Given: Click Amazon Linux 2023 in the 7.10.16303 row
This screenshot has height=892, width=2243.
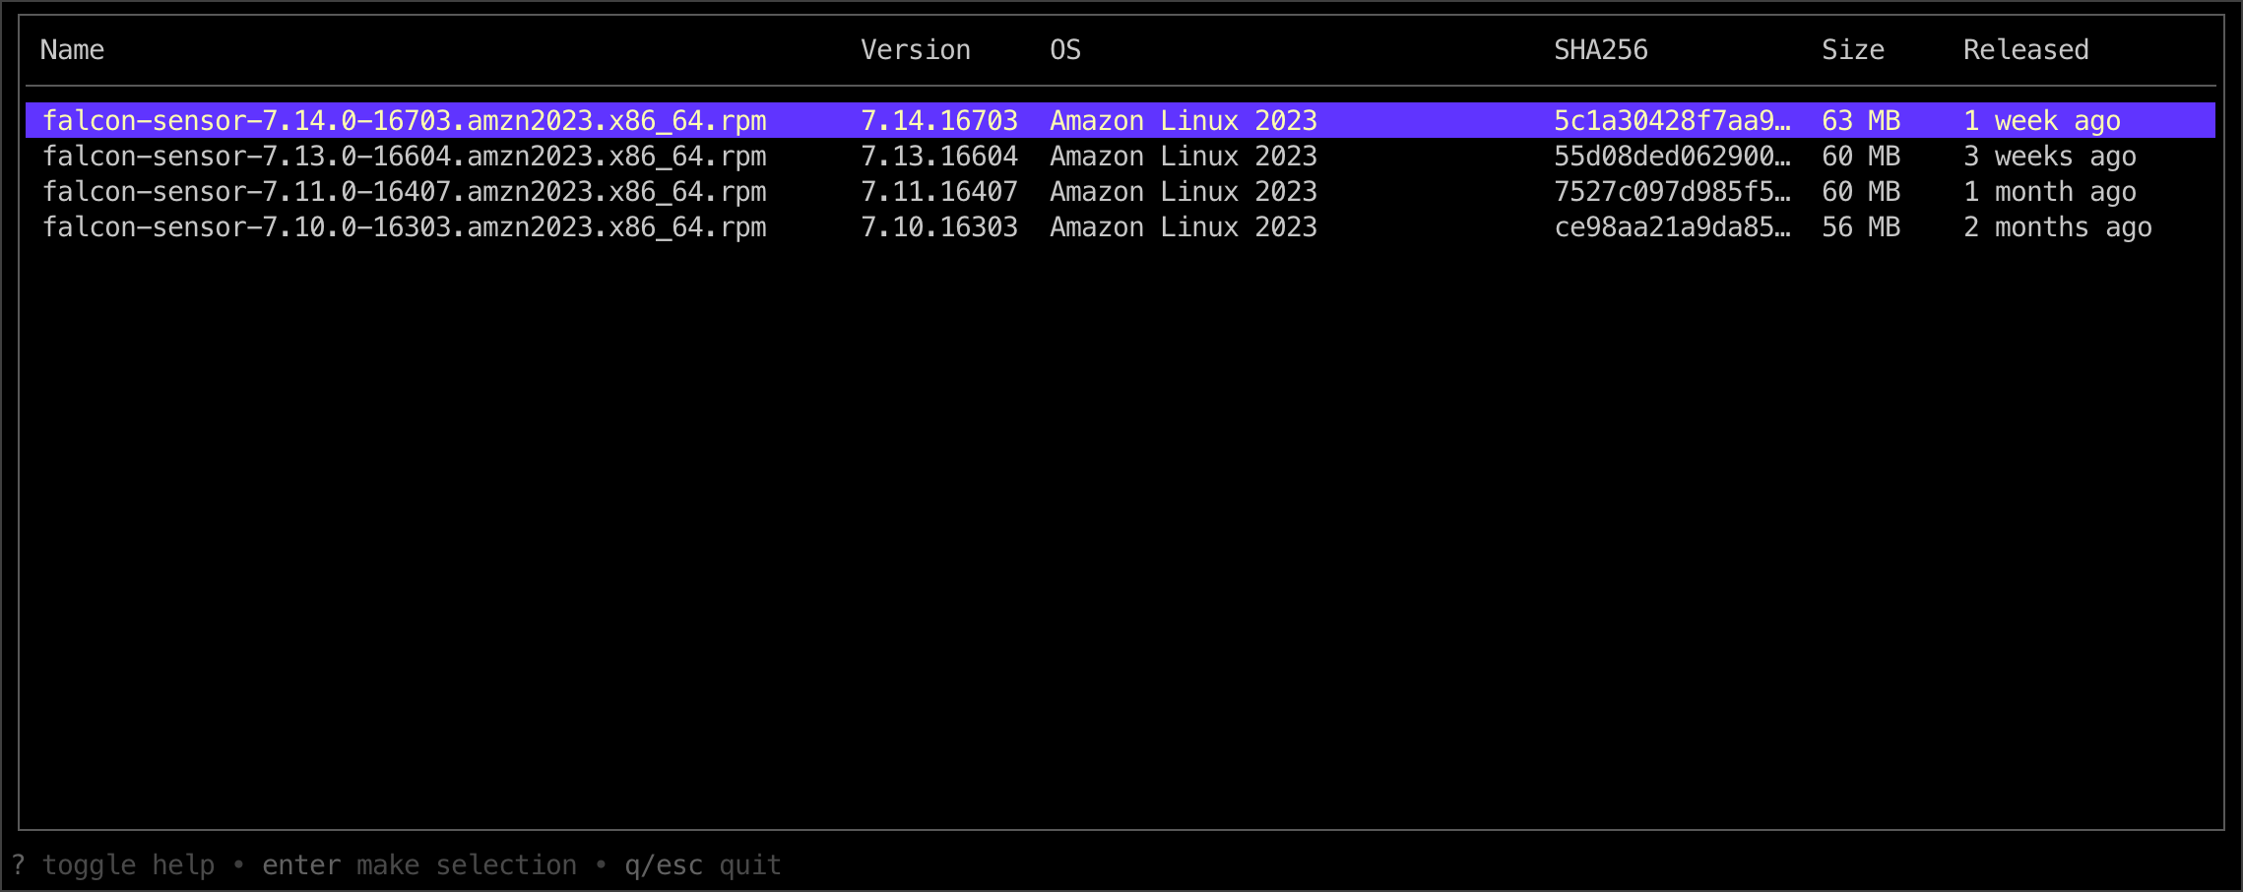Looking at the screenshot, I should point(1184,227).
